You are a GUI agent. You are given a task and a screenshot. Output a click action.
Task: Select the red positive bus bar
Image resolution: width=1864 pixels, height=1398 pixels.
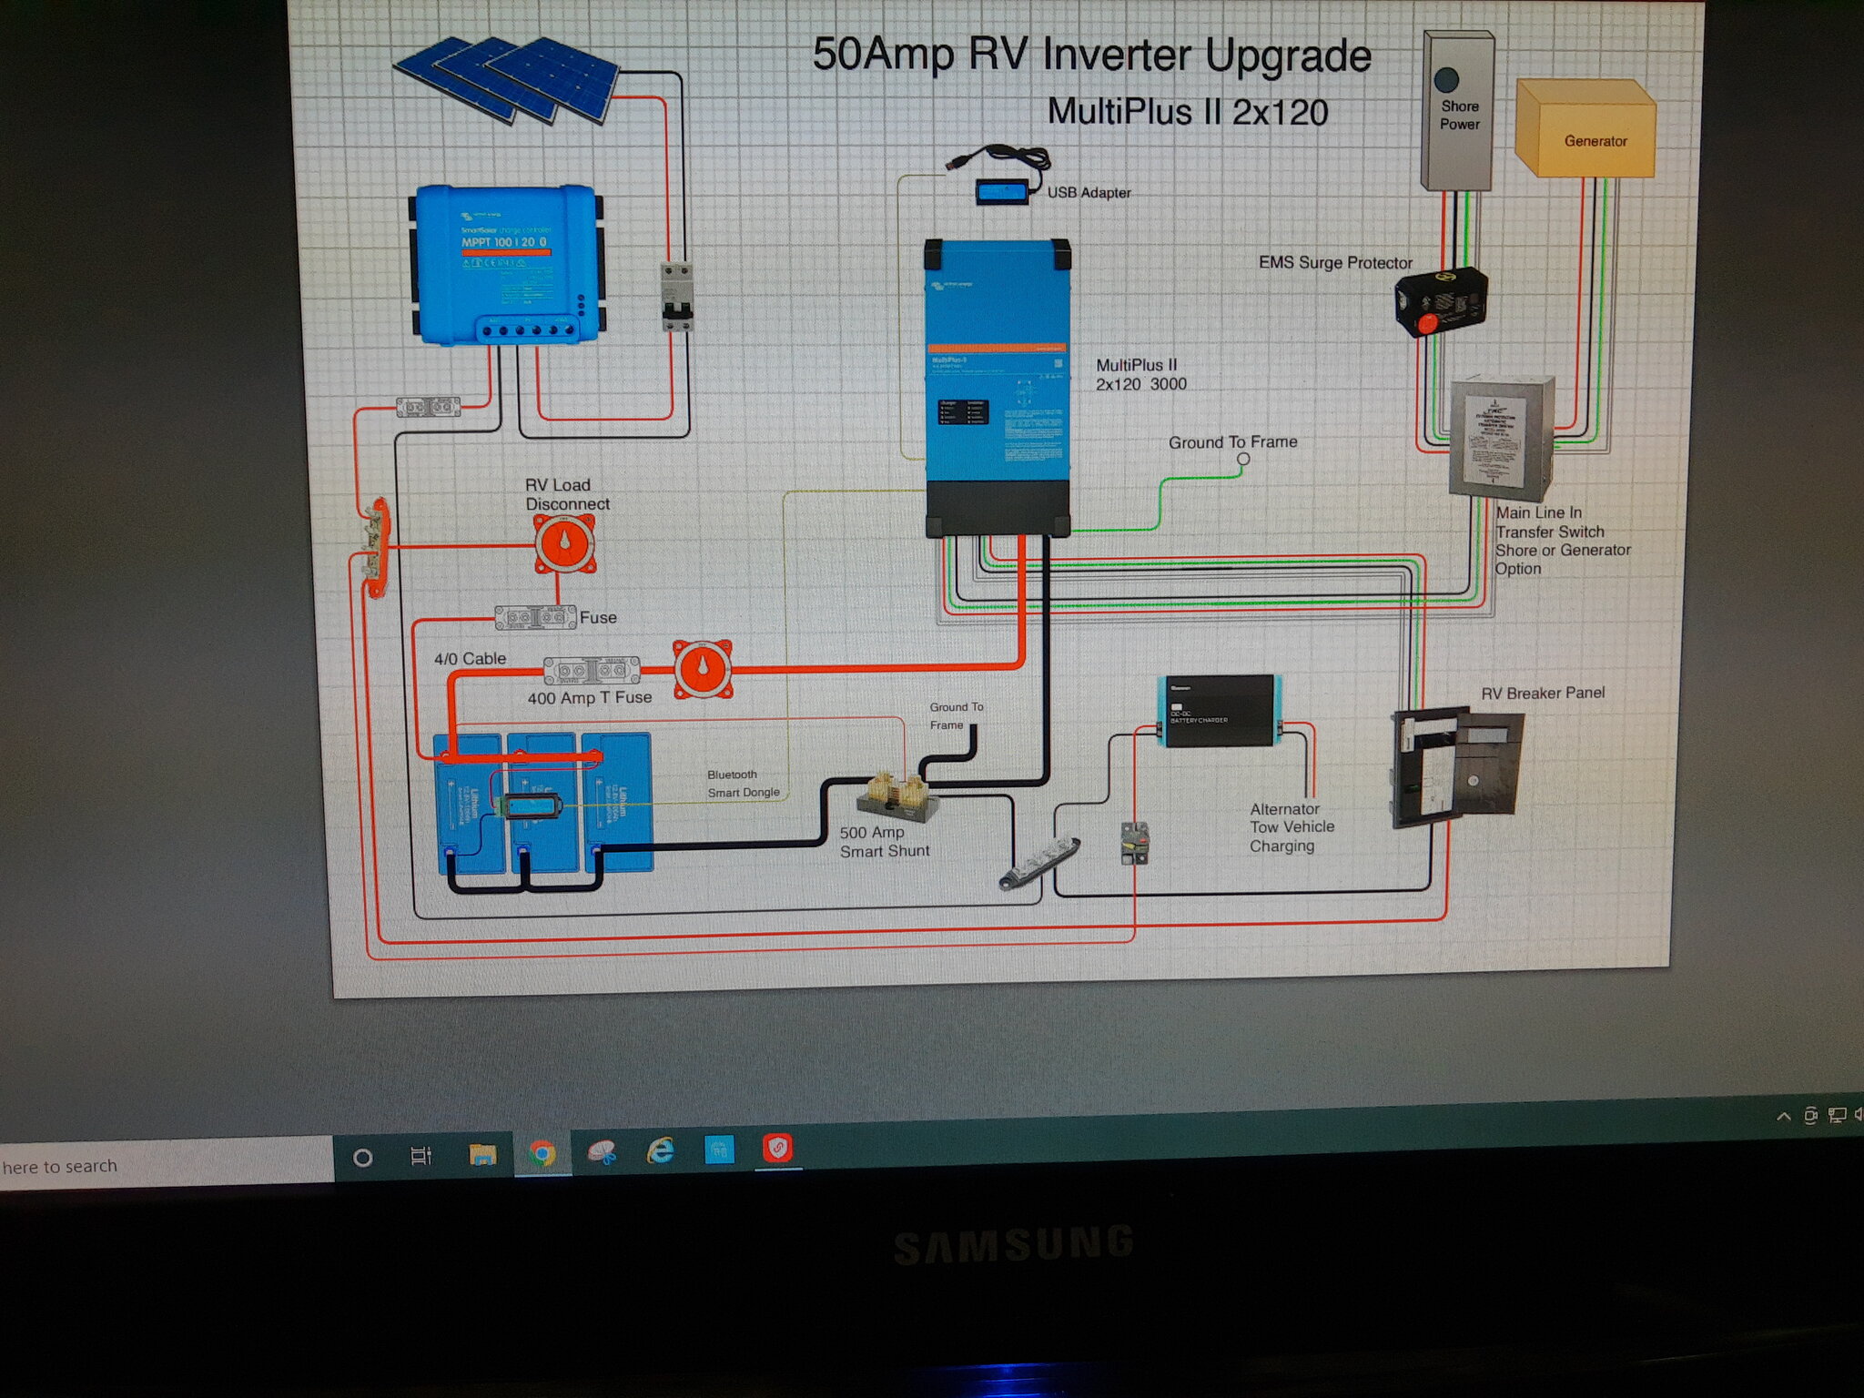point(376,547)
